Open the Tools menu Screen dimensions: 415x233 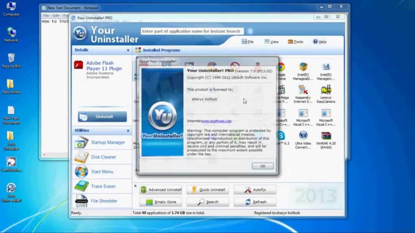point(296,41)
